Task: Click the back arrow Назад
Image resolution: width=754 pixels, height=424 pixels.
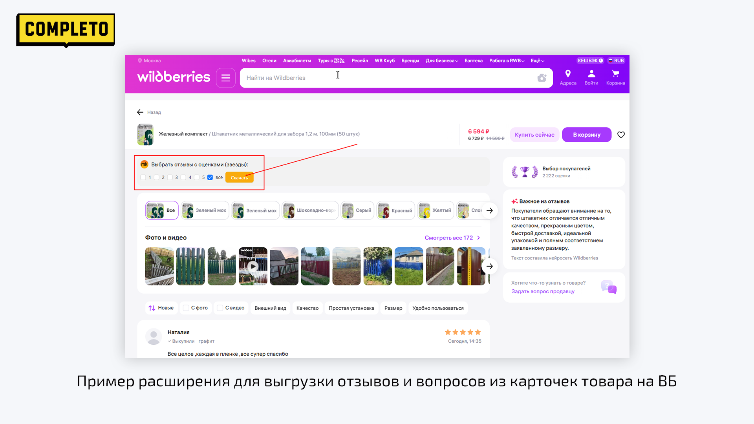Action: (140, 112)
